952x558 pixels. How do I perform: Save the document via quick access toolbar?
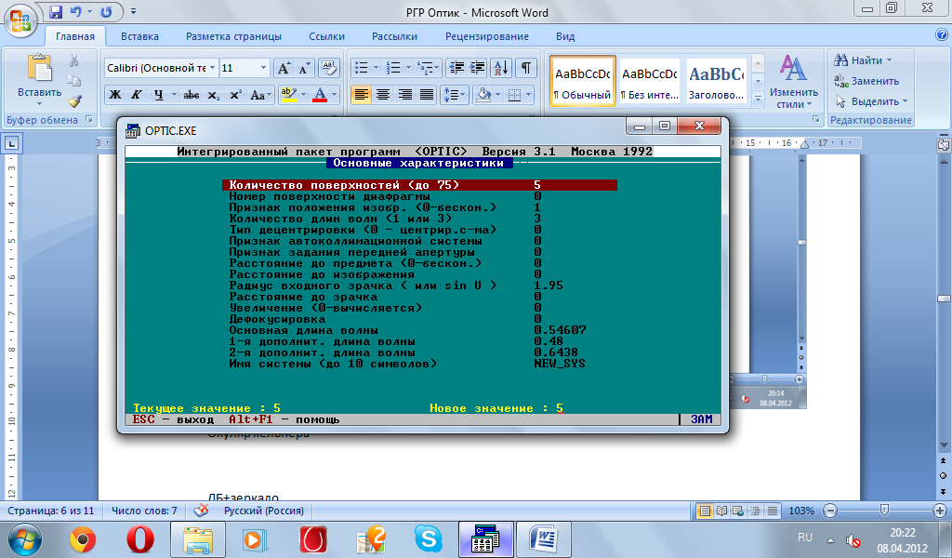point(56,11)
